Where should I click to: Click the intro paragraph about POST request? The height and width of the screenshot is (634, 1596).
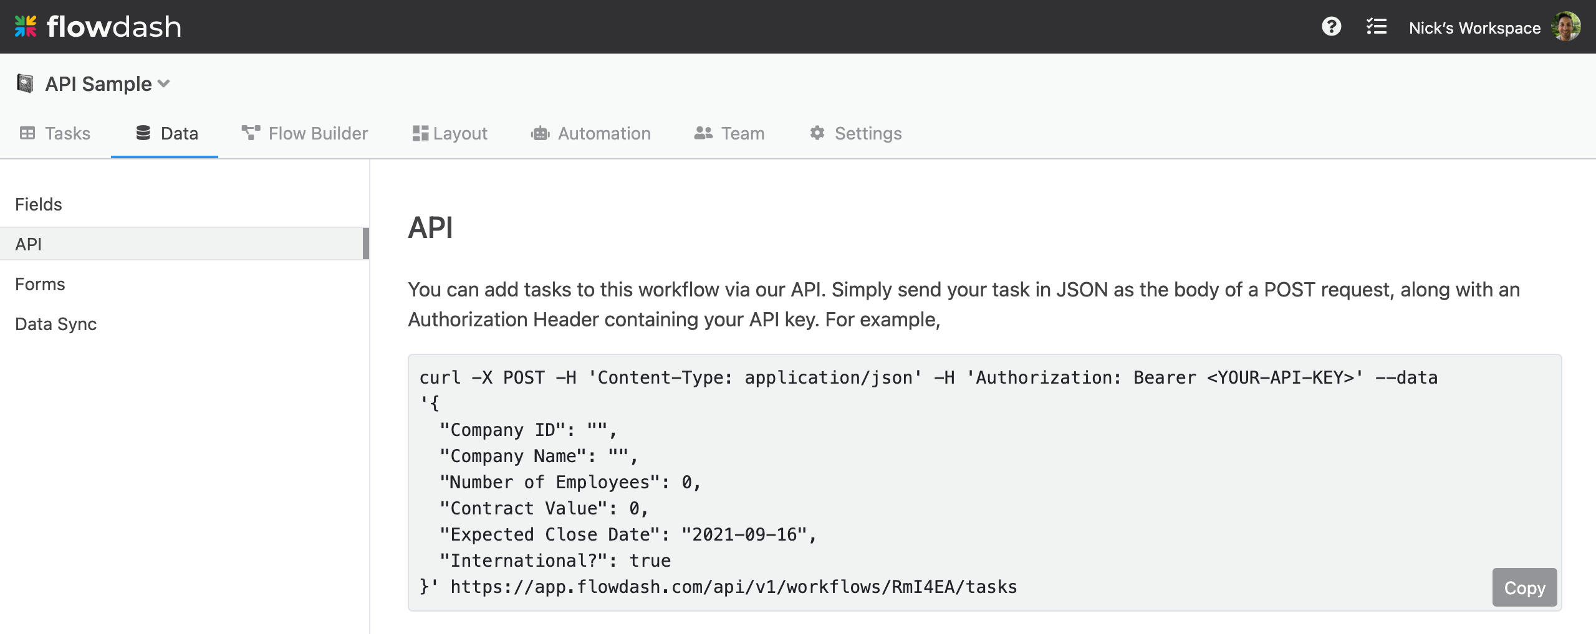[964, 305]
